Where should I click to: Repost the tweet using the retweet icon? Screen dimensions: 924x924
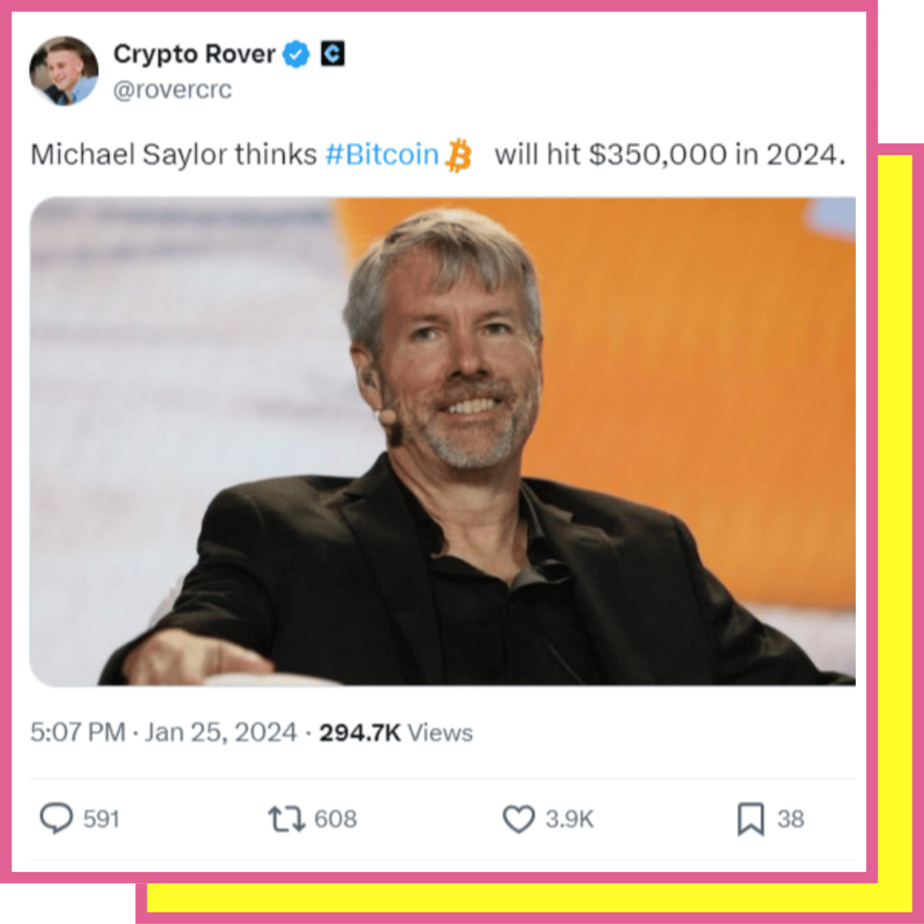pos(287,819)
